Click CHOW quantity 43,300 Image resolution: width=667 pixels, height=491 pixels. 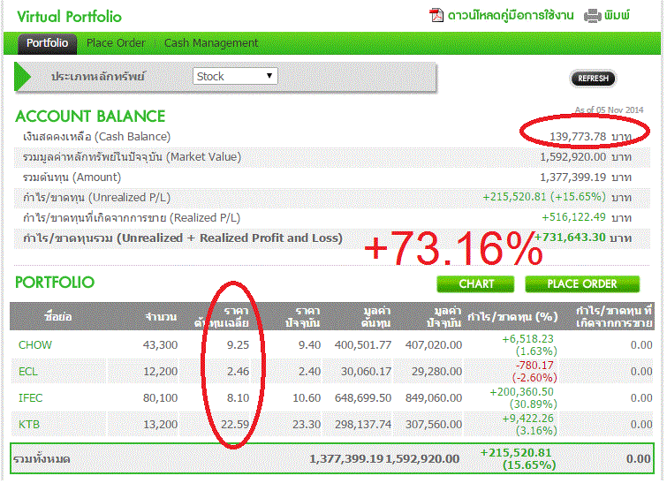click(x=160, y=344)
